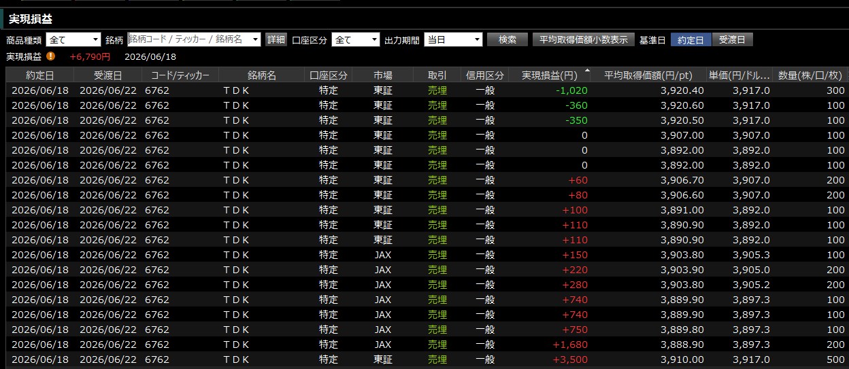Click the +280 profit cell
This screenshot has height=369, width=849.
click(x=575, y=285)
